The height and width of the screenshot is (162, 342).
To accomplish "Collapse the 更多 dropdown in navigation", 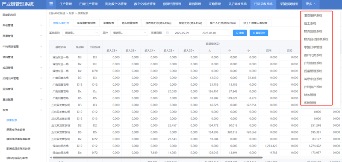I will 311,4.
